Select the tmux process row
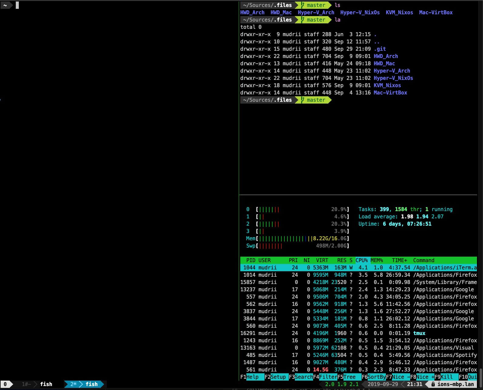Viewport: 483px width, 390px height. (x=358, y=333)
